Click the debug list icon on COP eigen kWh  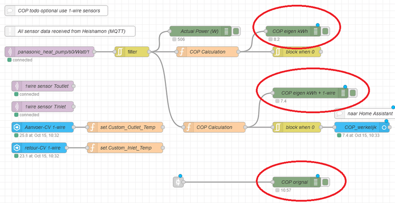coord(316,31)
